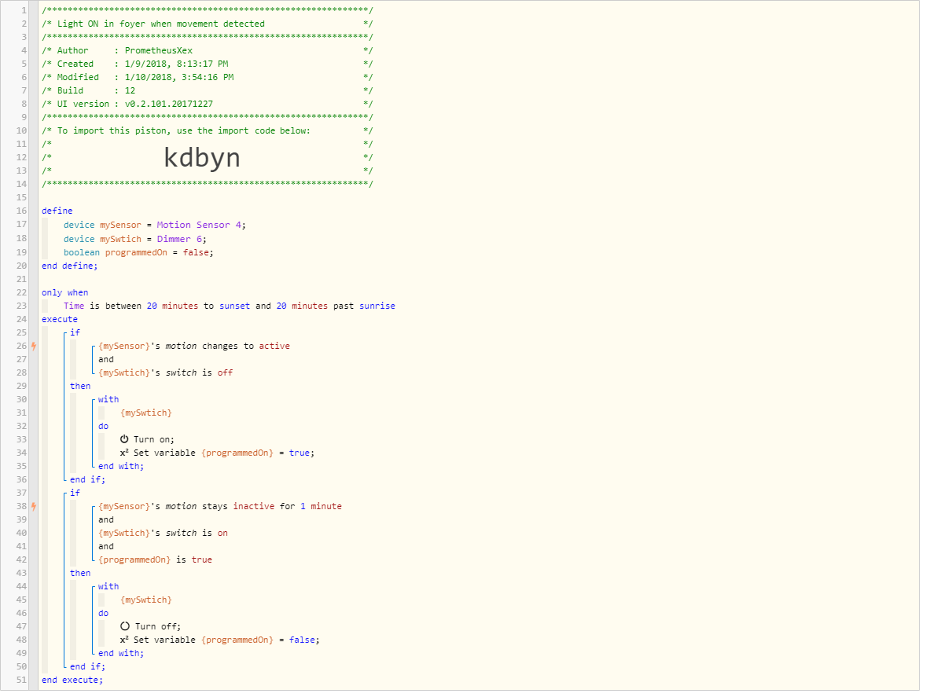
Task: Click programmedOn is true condition
Action: [156, 560]
